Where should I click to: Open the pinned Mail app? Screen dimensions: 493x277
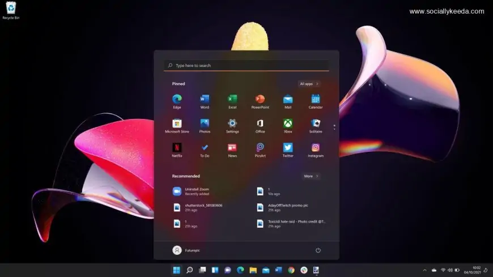tap(288, 101)
